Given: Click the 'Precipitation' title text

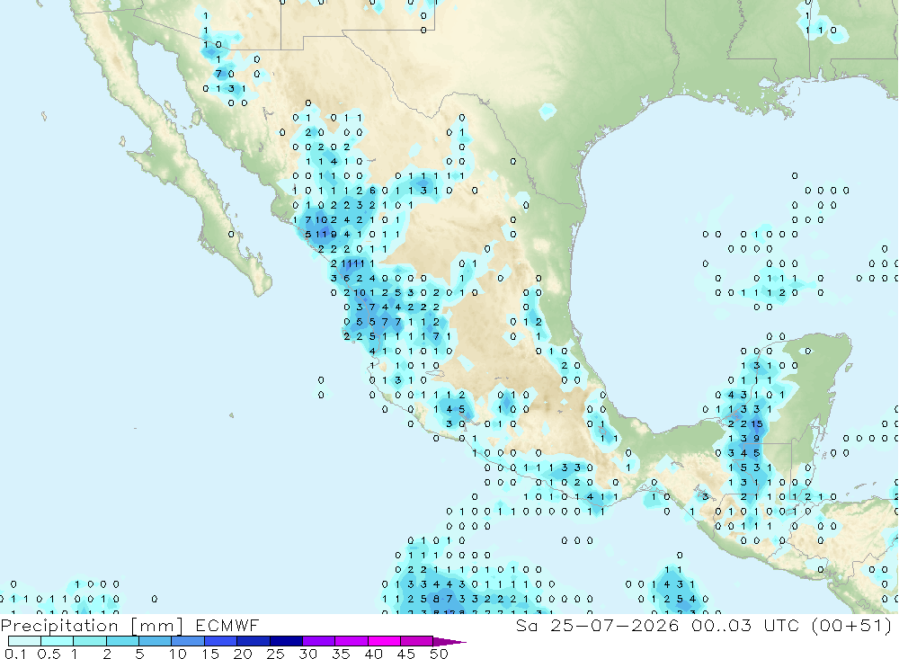Looking at the screenshot, I should point(59,626).
